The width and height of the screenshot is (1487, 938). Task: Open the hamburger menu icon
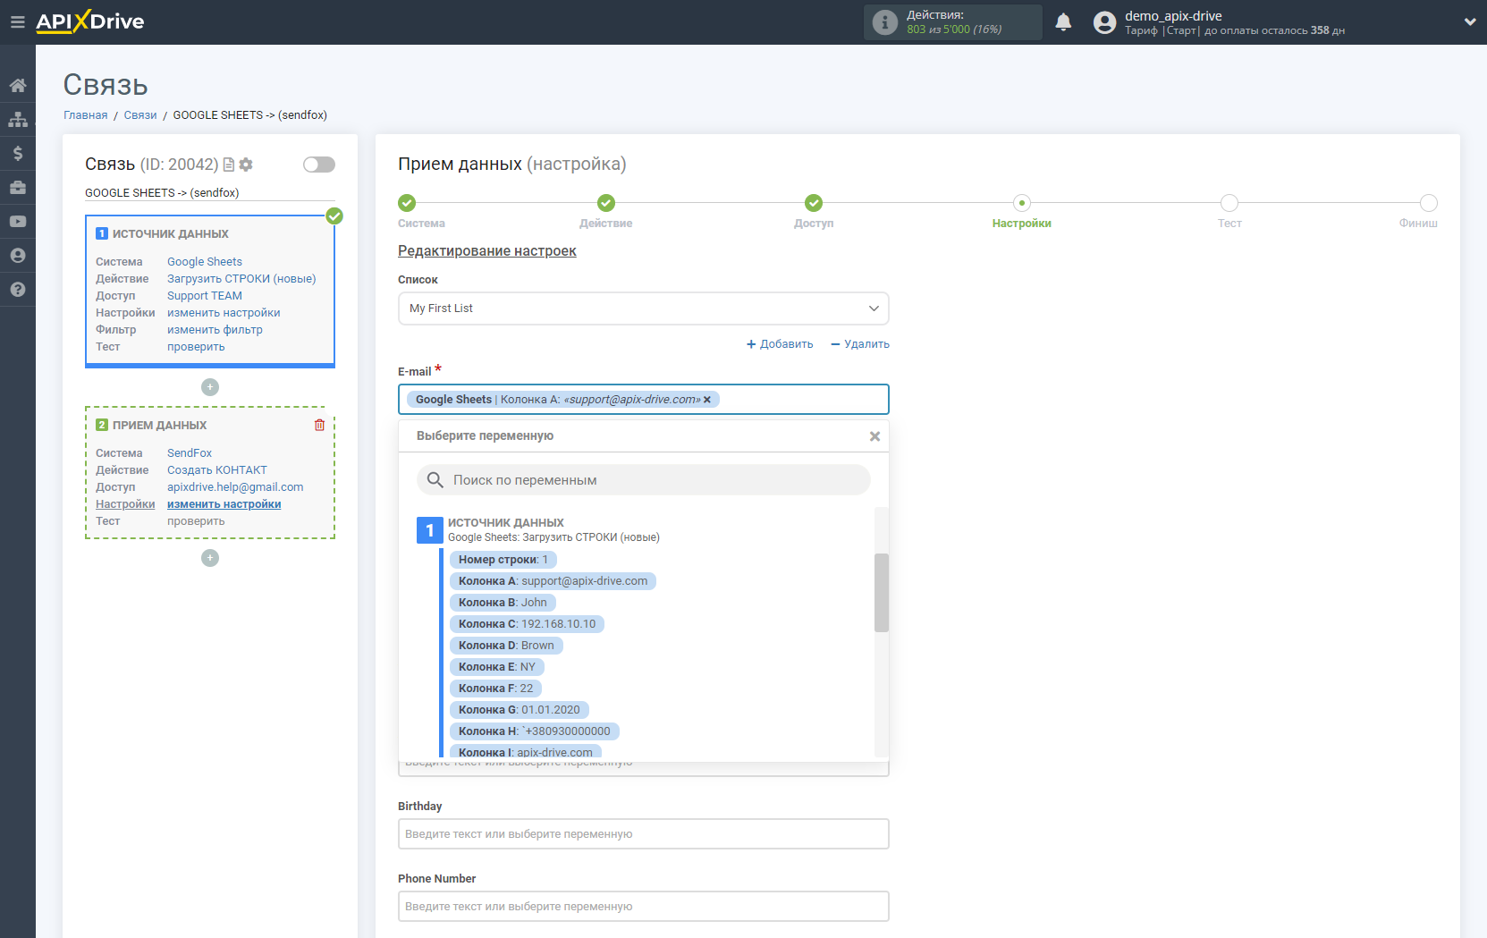point(17,22)
